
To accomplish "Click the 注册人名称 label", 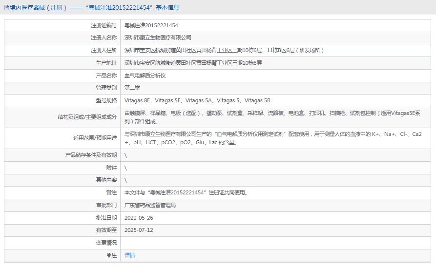I will 104,38.
